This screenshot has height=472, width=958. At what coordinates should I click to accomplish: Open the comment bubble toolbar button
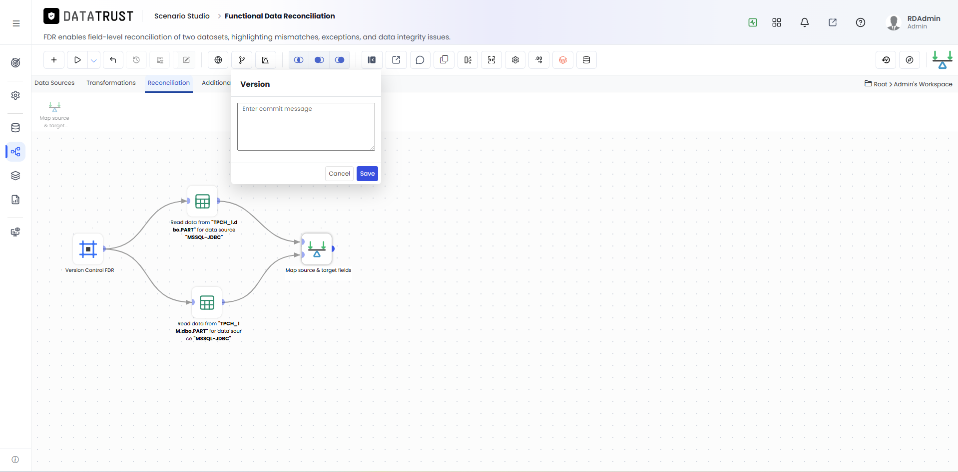coord(420,60)
